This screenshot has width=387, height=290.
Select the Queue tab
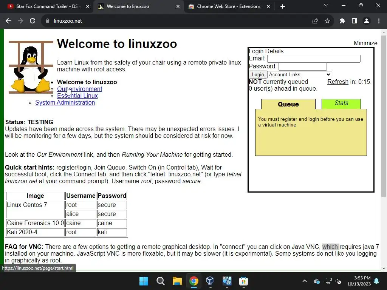[288, 104]
